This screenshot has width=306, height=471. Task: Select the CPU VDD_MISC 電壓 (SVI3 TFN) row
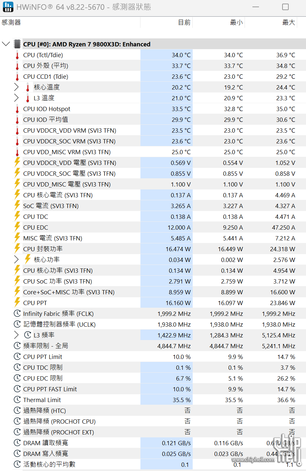point(159,184)
